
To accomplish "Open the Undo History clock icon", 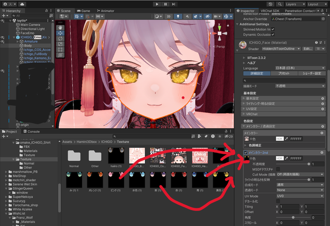I will tap(270, 4).
